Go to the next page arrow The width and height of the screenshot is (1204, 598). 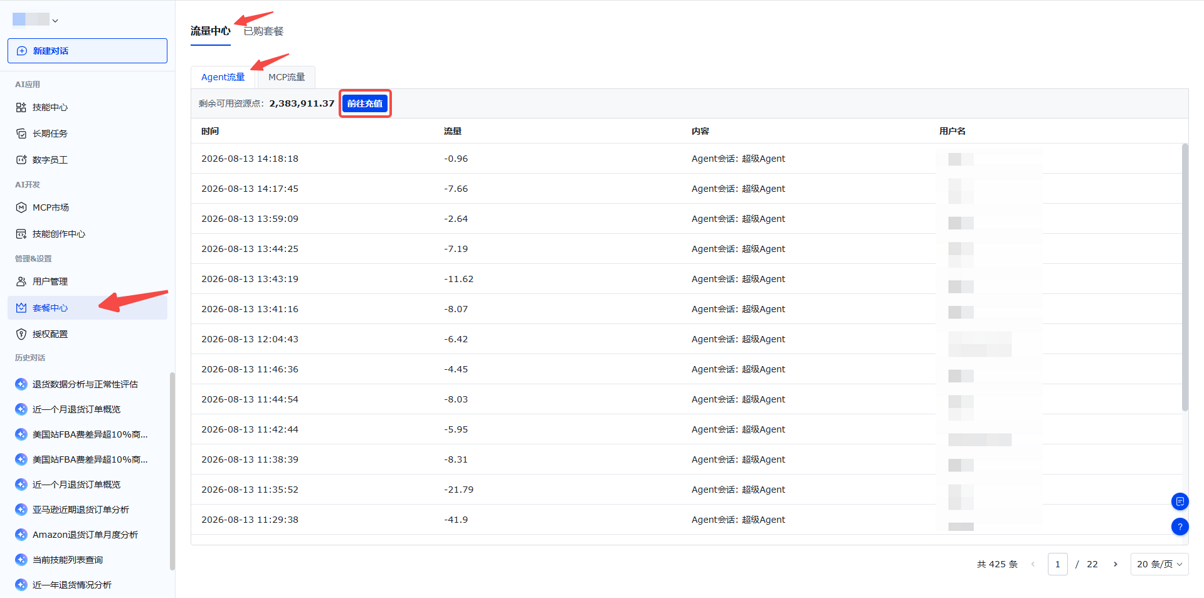click(1115, 564)
